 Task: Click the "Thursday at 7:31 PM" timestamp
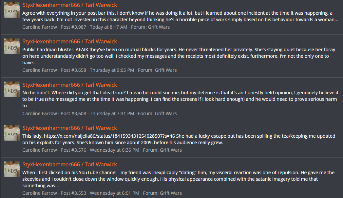point(112,114)
